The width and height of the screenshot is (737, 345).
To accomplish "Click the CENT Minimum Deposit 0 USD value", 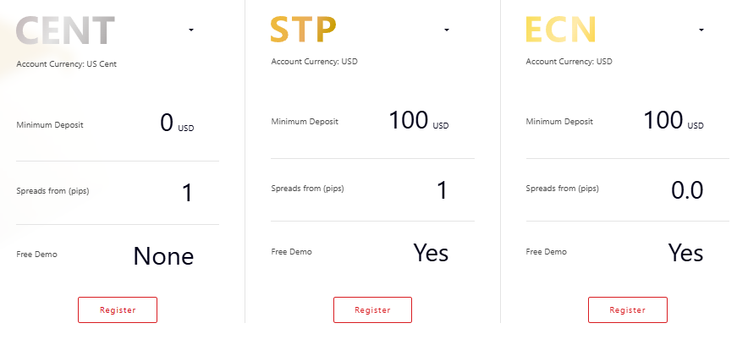I will (x=177, y=123).
